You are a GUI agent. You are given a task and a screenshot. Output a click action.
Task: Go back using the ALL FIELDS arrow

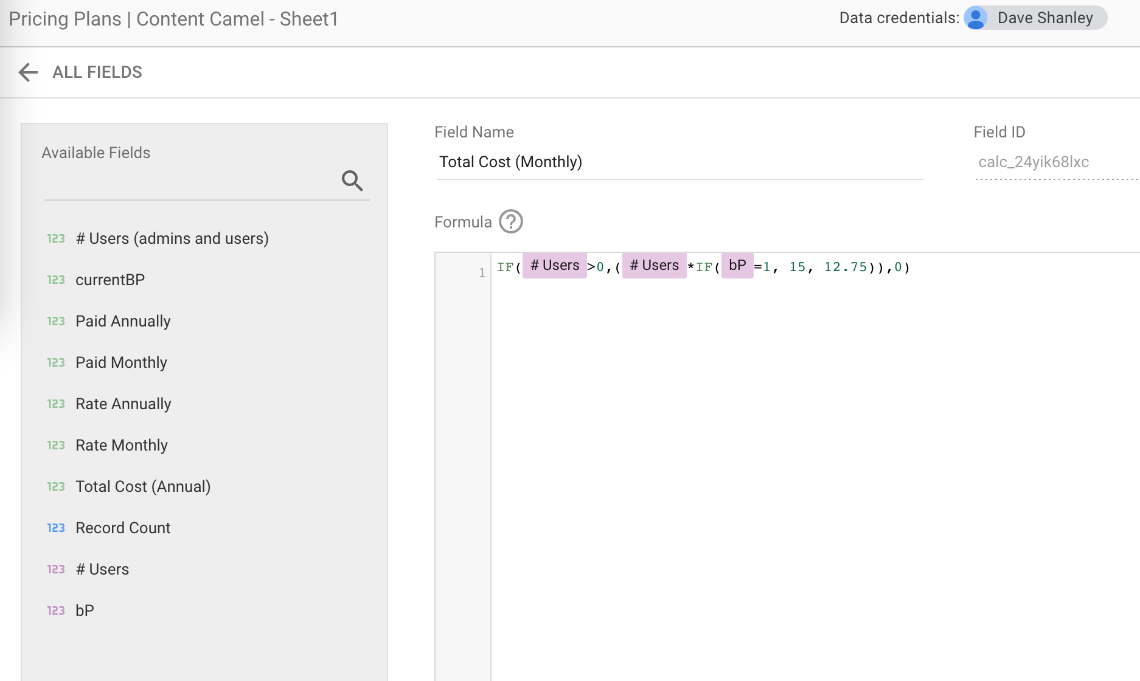[28, 72]
